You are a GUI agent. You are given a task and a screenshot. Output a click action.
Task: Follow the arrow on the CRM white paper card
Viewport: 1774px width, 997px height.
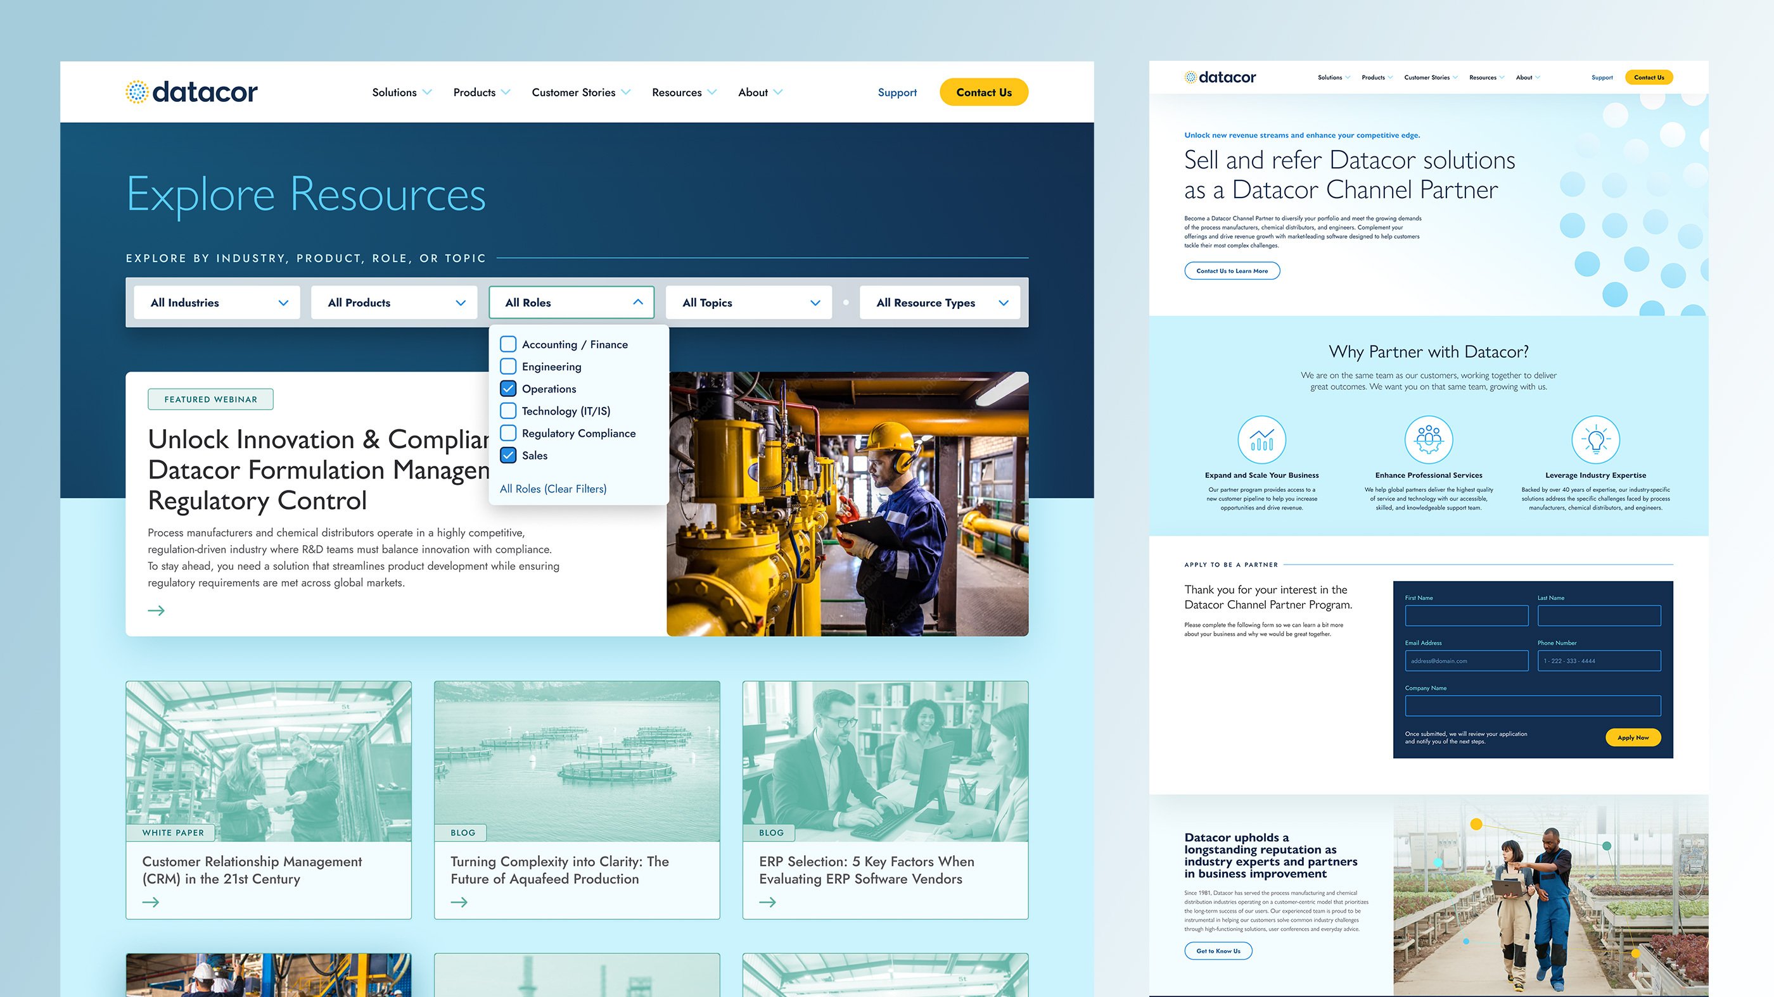tap(151, 902)
